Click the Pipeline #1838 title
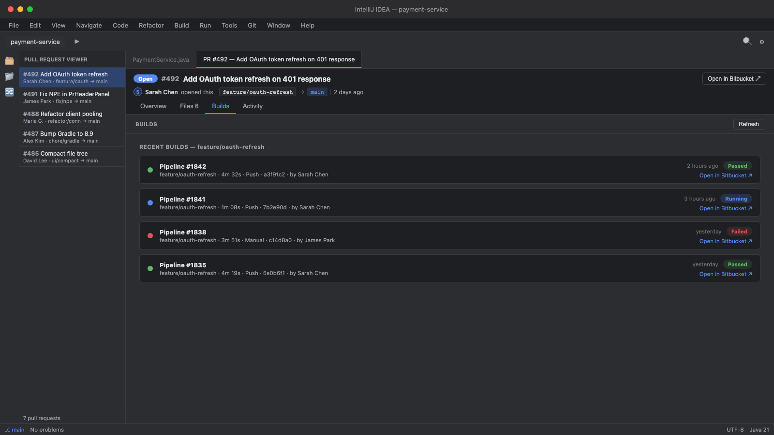774x435 pixels. [183, 232]
